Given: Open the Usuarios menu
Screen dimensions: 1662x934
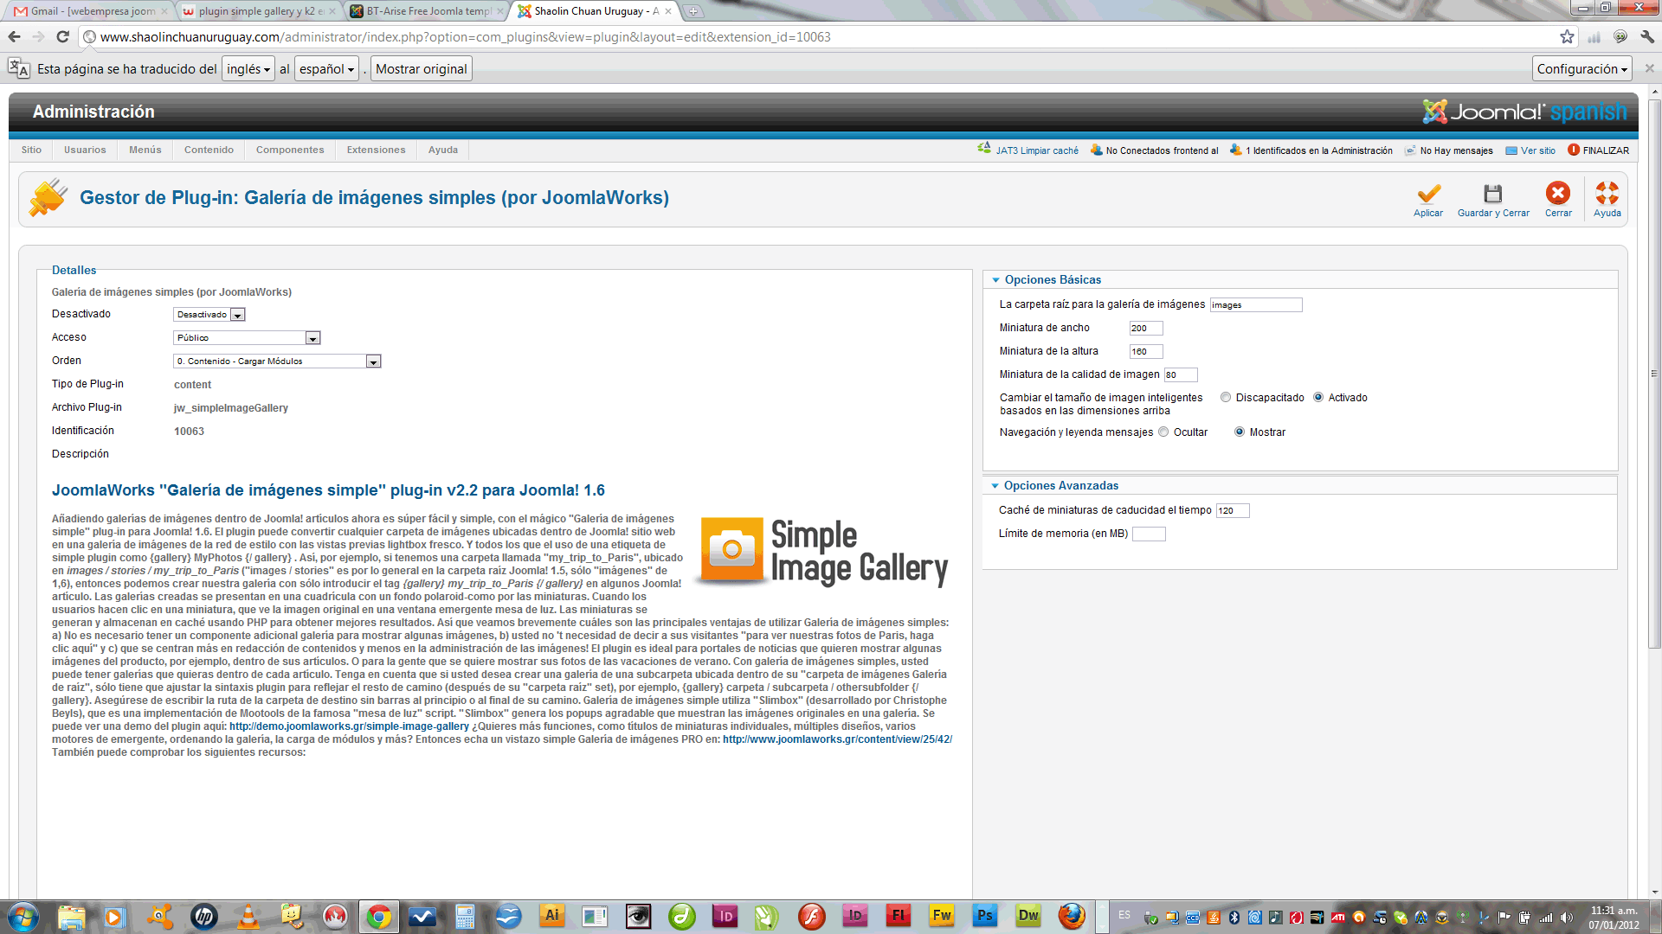Looking at the screenshot, I should click(x=85, y=150).
